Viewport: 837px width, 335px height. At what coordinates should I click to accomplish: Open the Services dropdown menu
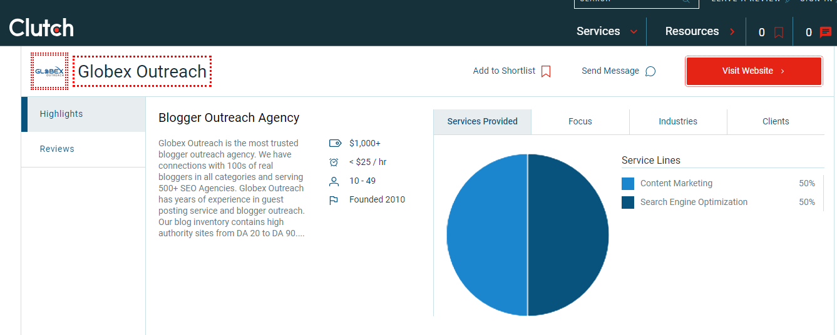point(607,31)
